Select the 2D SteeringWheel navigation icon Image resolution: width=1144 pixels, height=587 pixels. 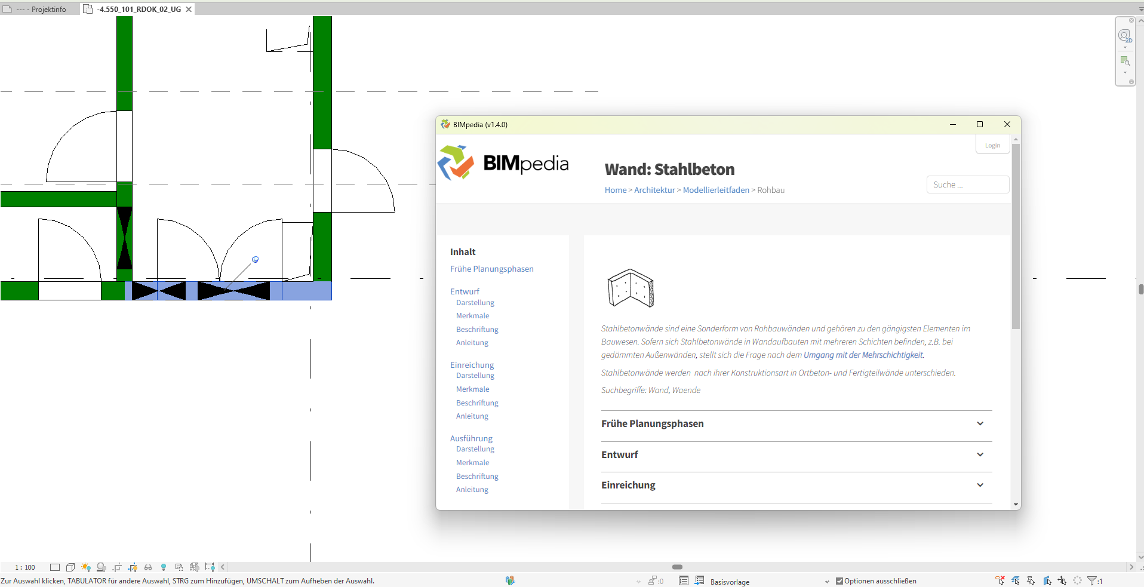pos(1125,37)
